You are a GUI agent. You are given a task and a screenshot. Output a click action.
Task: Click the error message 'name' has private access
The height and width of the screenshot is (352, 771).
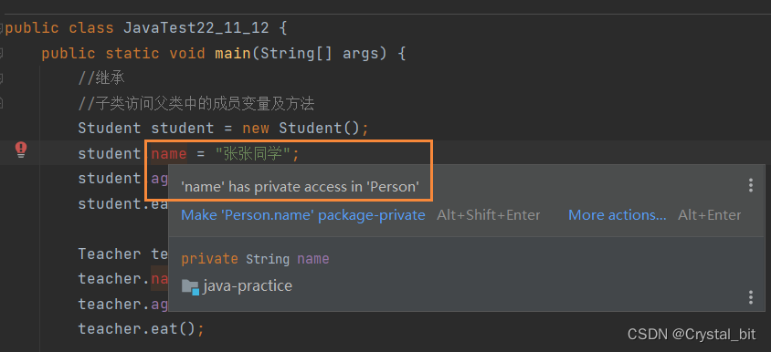(300, 187)
